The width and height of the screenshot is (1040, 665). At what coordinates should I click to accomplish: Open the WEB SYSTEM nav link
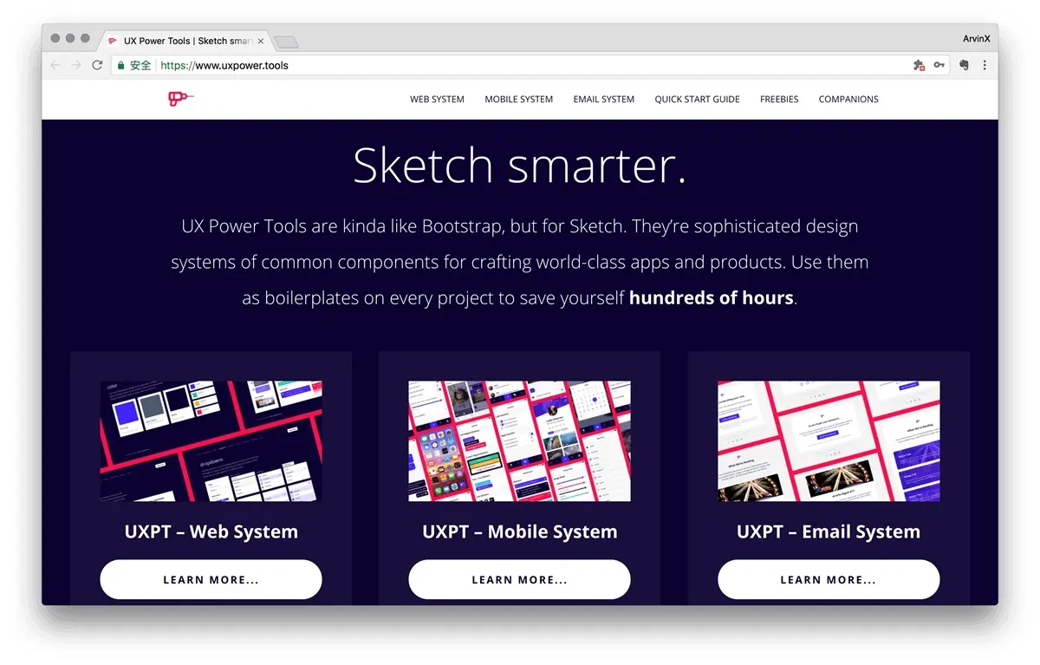(x=437, y=100)
